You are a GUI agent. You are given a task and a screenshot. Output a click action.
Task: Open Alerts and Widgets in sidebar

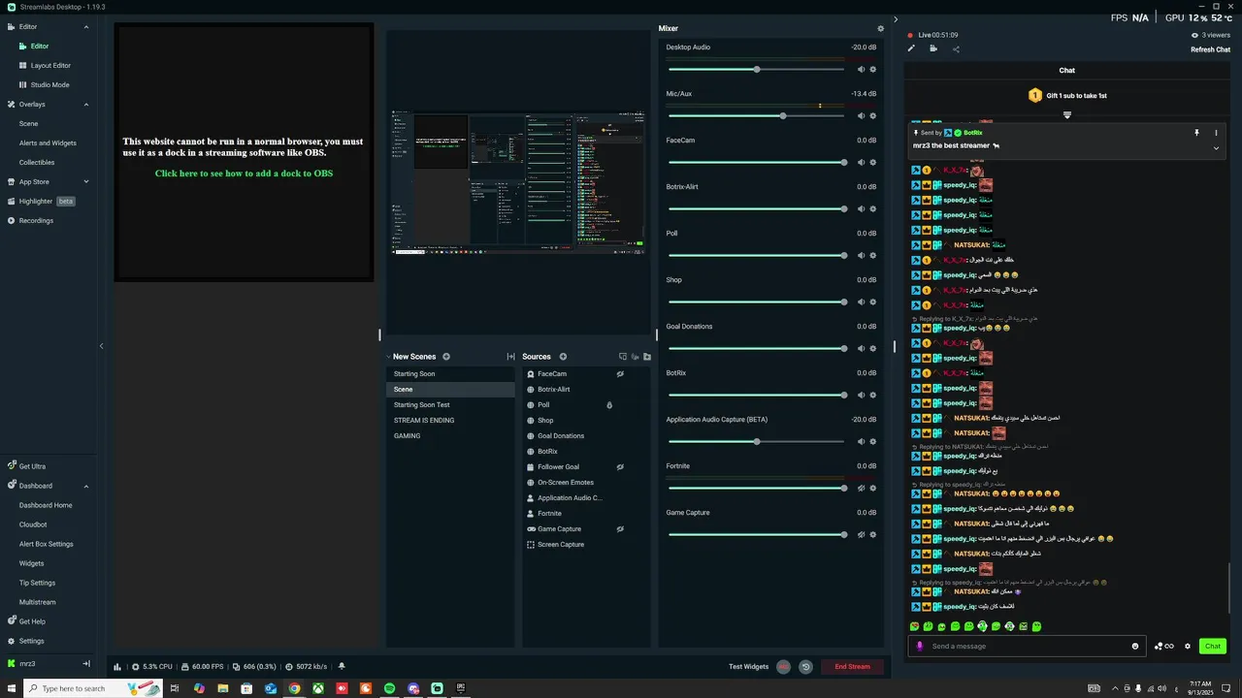click(48, 143)
